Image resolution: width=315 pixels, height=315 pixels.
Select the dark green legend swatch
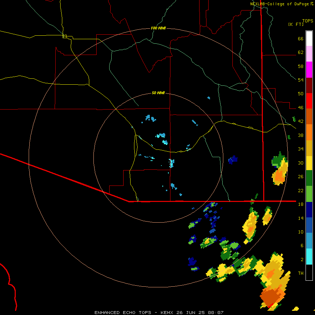coord(309,178)
